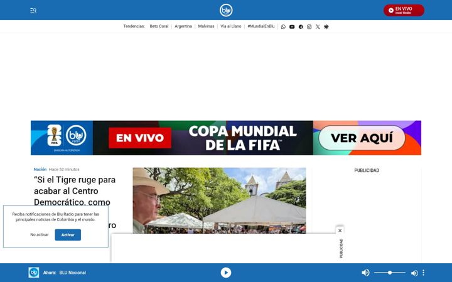Viewport: 452px width, 282px height.
Task: Open the Nación section label
Action: pyautogui.click(x=40, y=169)
